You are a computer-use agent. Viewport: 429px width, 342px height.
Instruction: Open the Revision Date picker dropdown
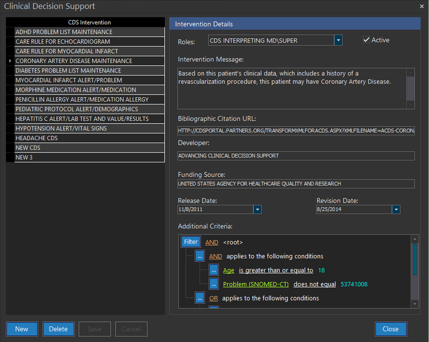pyautogui.click(x=396, y=209)
